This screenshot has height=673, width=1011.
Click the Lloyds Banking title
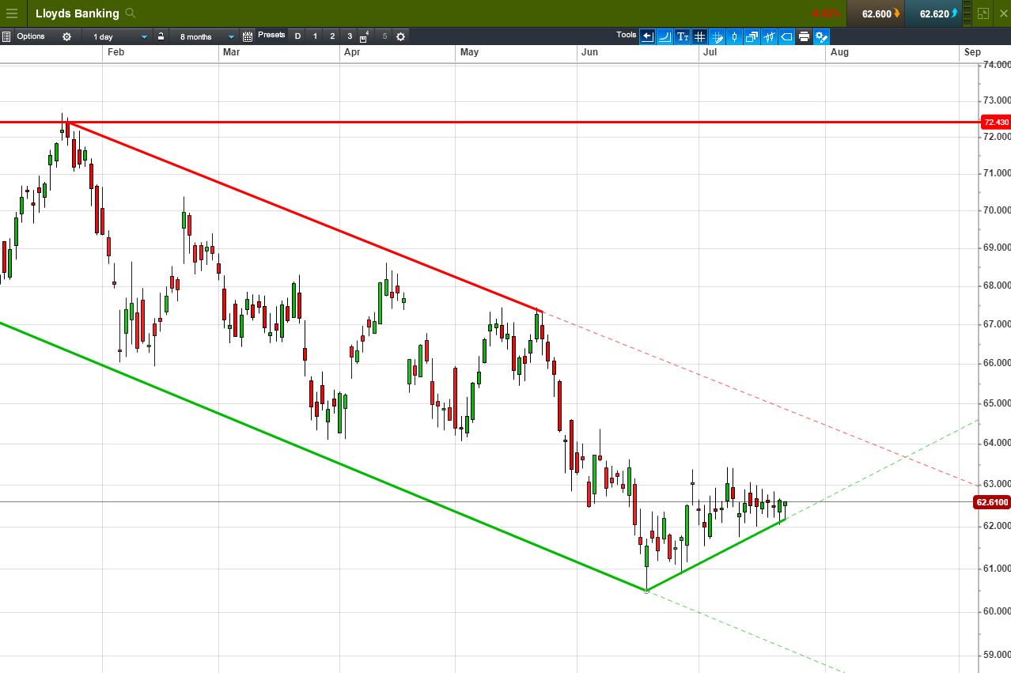pyautogui.click(x=78, y=13)
